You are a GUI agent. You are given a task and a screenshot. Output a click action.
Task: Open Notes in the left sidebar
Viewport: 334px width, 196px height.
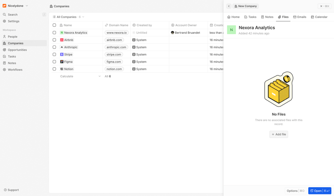pyautogui.click(x=12, y=63)
